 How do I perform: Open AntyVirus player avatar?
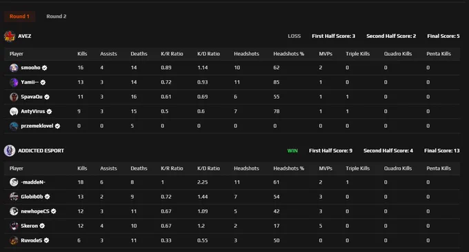point(14,112)
